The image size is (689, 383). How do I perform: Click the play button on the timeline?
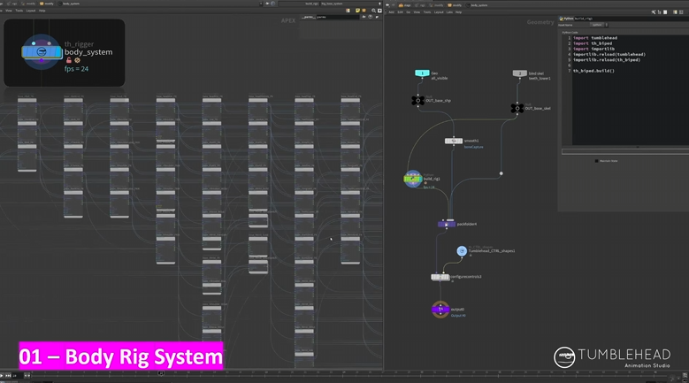click(2, 376)
